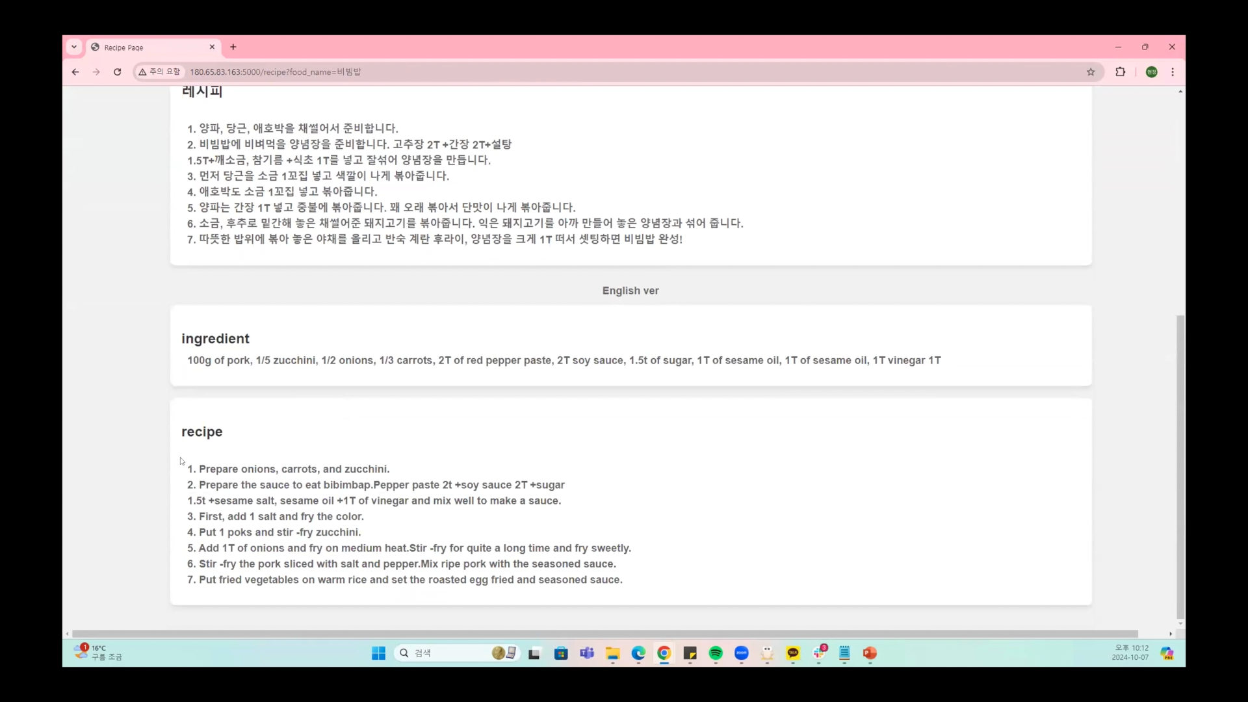Close the Recipe Page tab
Screen dimensions: 1248x702
tap(212, 47)
